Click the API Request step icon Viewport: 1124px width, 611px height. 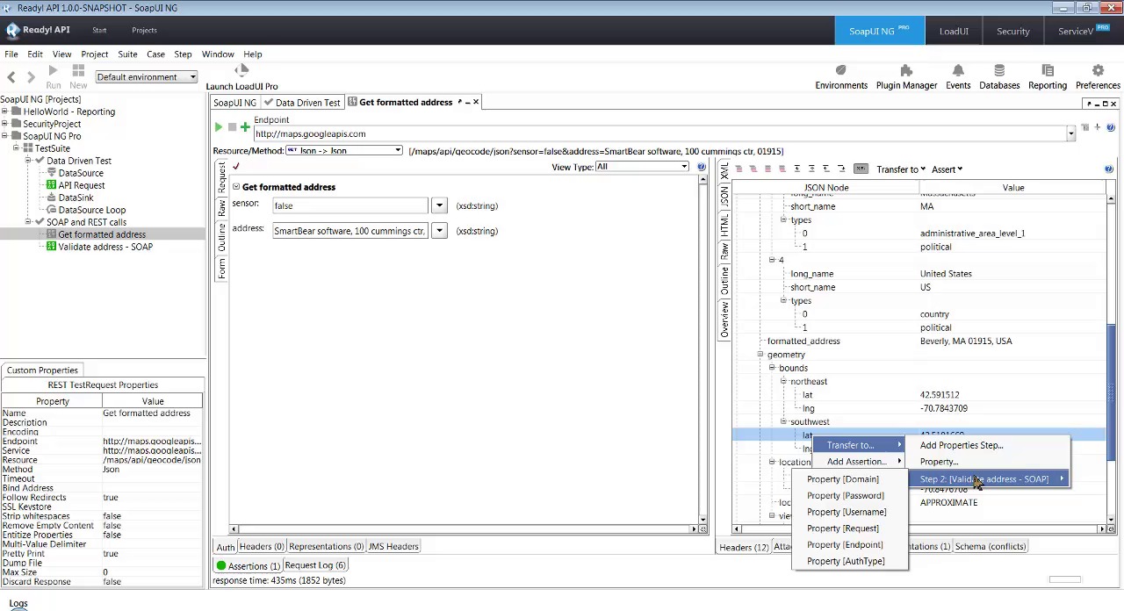[51, 185]
